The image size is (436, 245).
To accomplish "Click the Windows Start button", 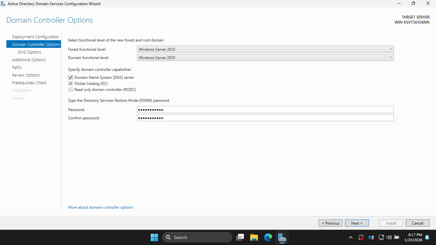I will pos(154,237).
